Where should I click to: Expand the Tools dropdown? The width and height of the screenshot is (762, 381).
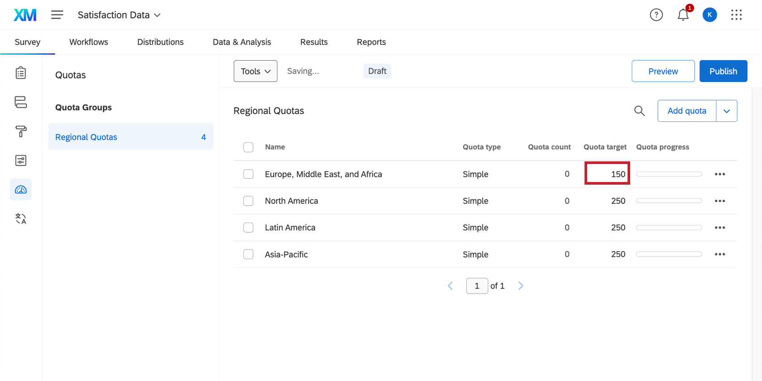click(x=255, y=71)
